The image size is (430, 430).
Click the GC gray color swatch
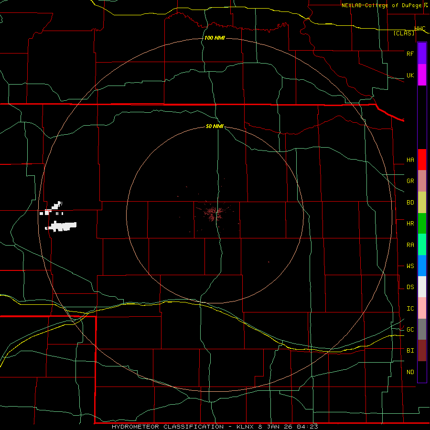pyautogui.click(x=422, y=329)
